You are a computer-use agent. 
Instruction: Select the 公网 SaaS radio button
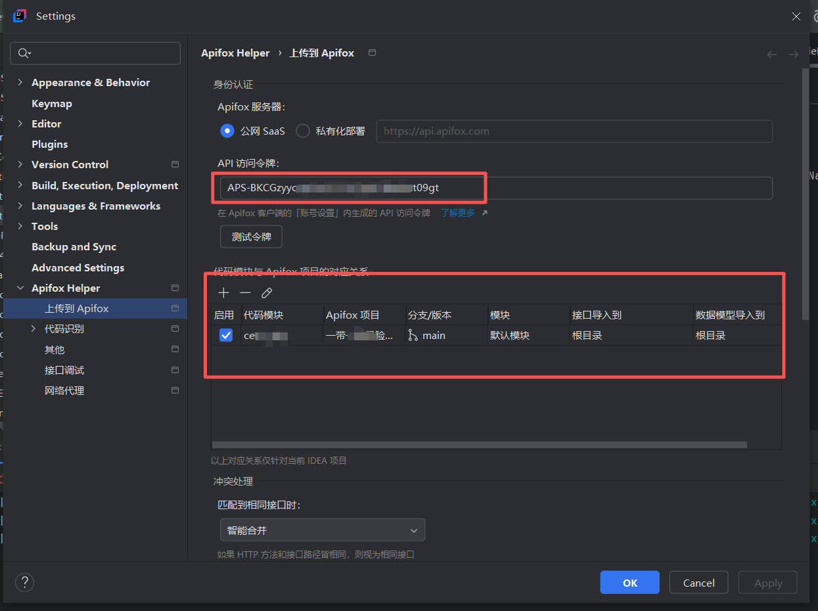[227, 131]
